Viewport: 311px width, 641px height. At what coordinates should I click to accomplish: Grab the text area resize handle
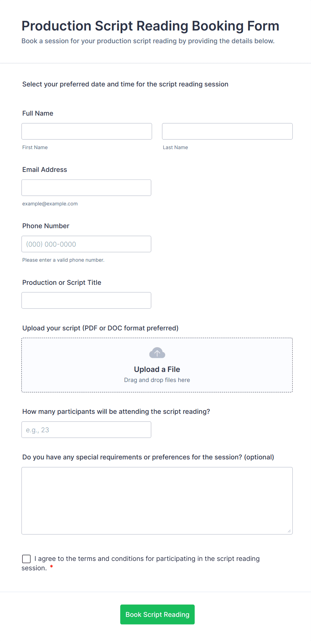289,531
